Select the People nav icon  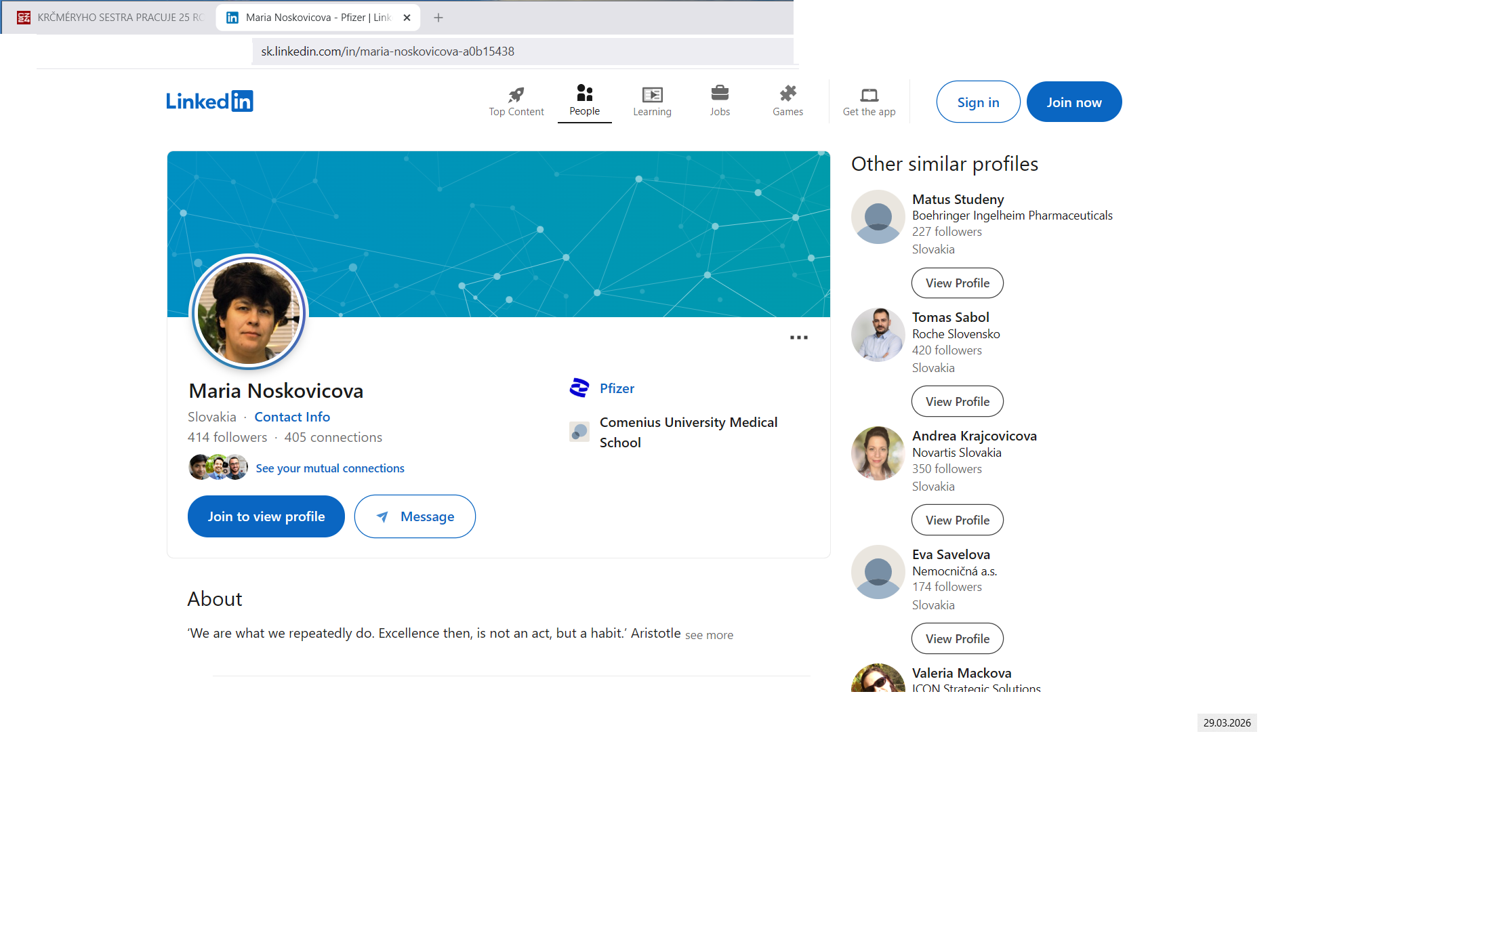point(584,93)
